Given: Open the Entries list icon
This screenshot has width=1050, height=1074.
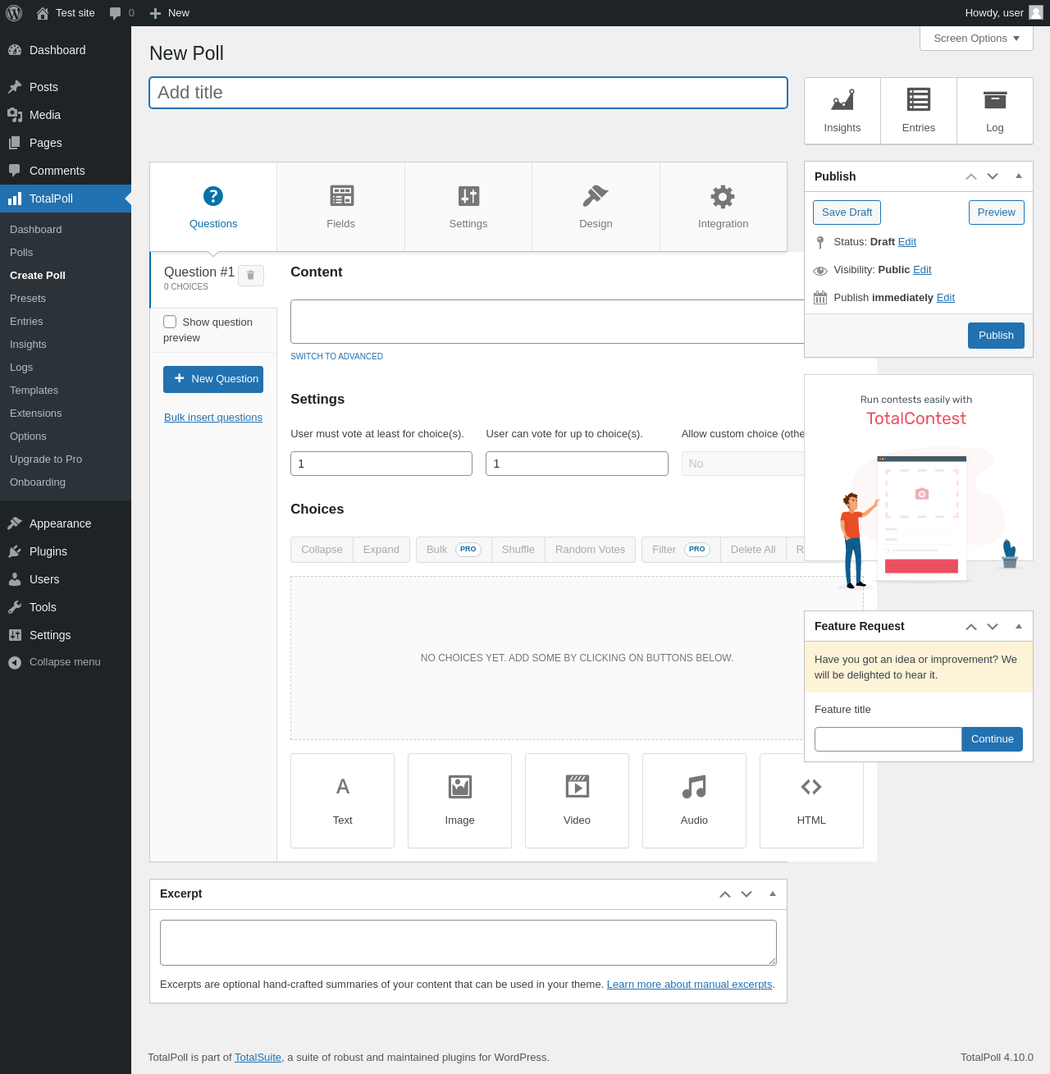Looking at the screenshot, I should tap(919, 100).
